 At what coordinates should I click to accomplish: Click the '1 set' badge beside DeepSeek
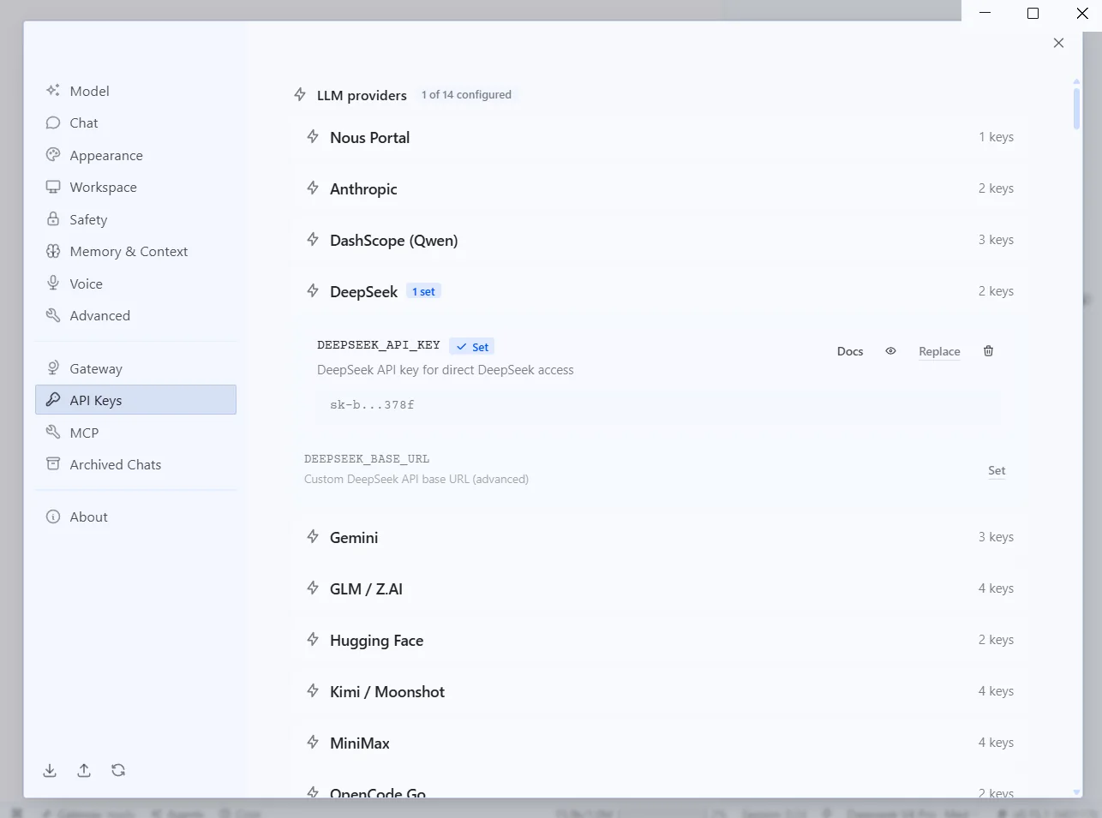pyautogui.click(x=423, y=292)
